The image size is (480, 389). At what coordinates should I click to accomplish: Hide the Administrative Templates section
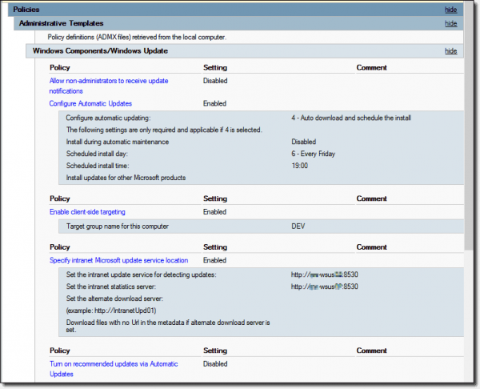click(x=450, y=23)
